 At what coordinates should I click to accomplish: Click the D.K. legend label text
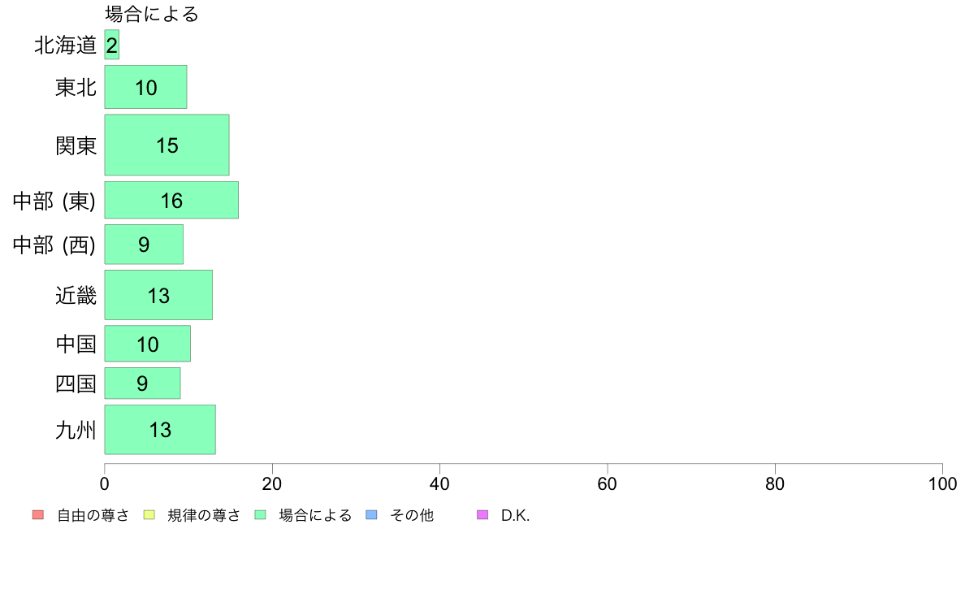[x=515, y=515]
